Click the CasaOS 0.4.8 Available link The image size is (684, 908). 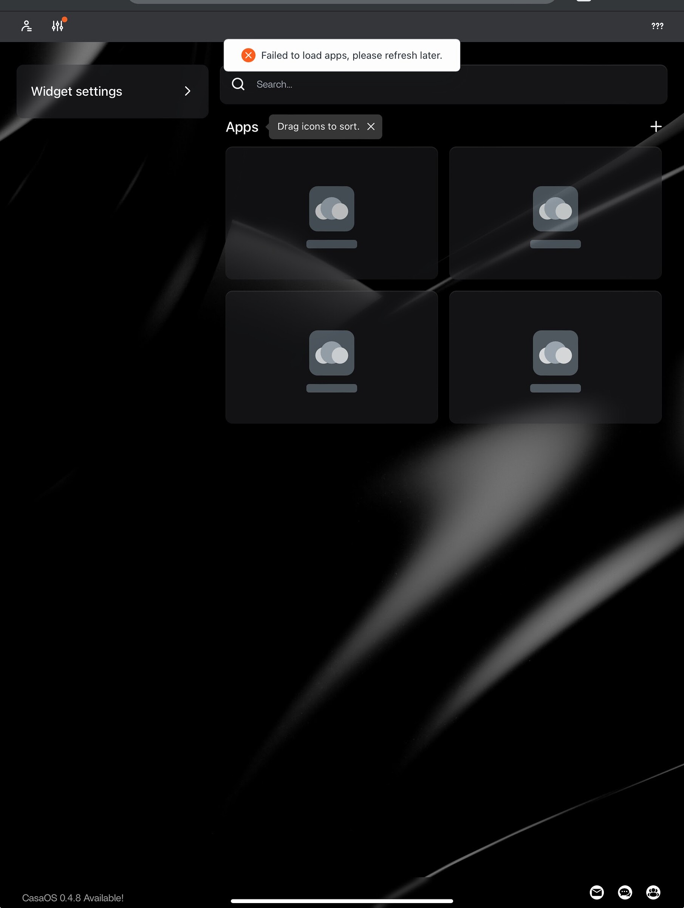(73, 898)
